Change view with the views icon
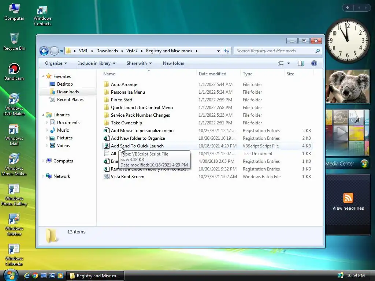Screen dimensions: 375x281 coord(281,63)
